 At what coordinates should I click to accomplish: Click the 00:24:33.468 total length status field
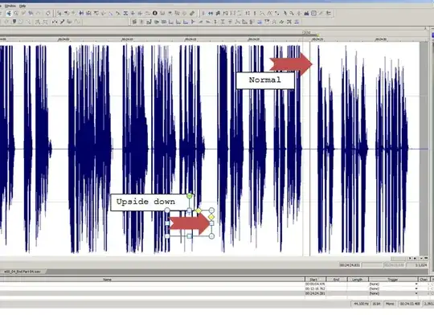[x=411, y=304]
